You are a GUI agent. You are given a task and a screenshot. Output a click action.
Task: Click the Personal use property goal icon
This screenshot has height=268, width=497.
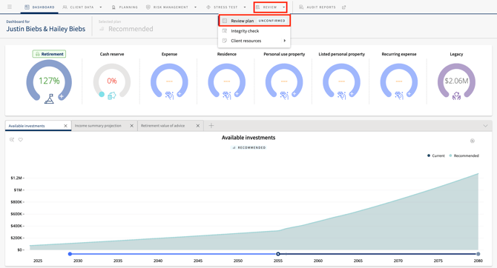(x=284, y=96)
